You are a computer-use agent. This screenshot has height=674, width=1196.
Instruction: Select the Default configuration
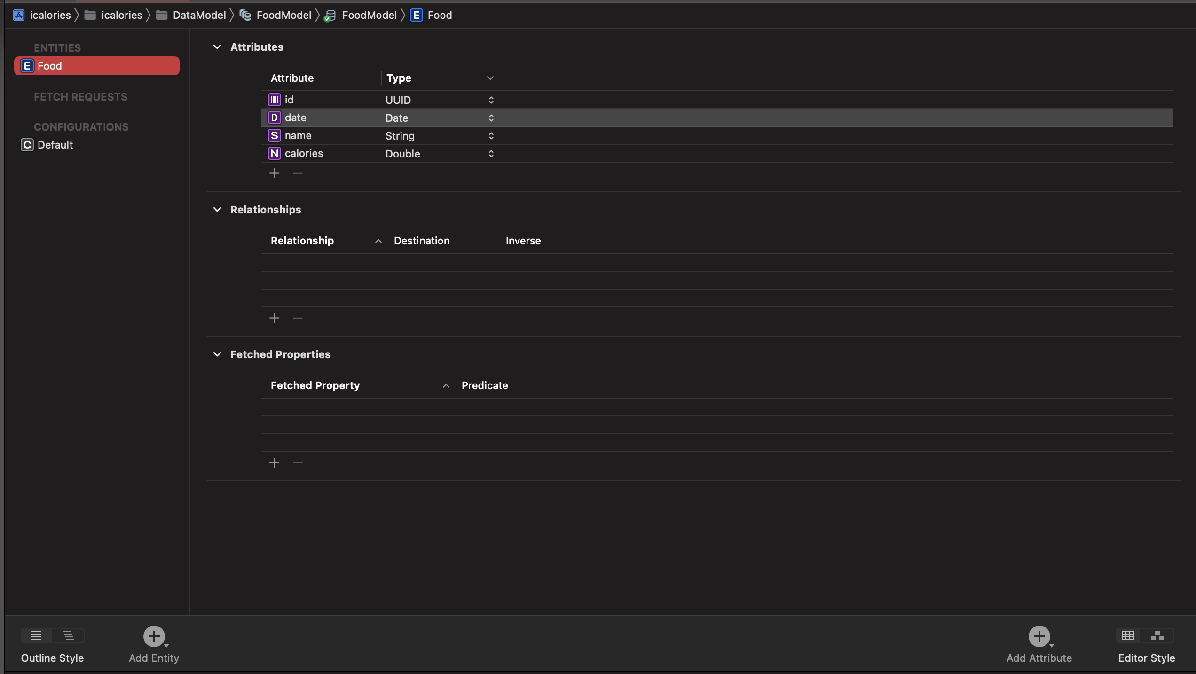coord(55,145)
